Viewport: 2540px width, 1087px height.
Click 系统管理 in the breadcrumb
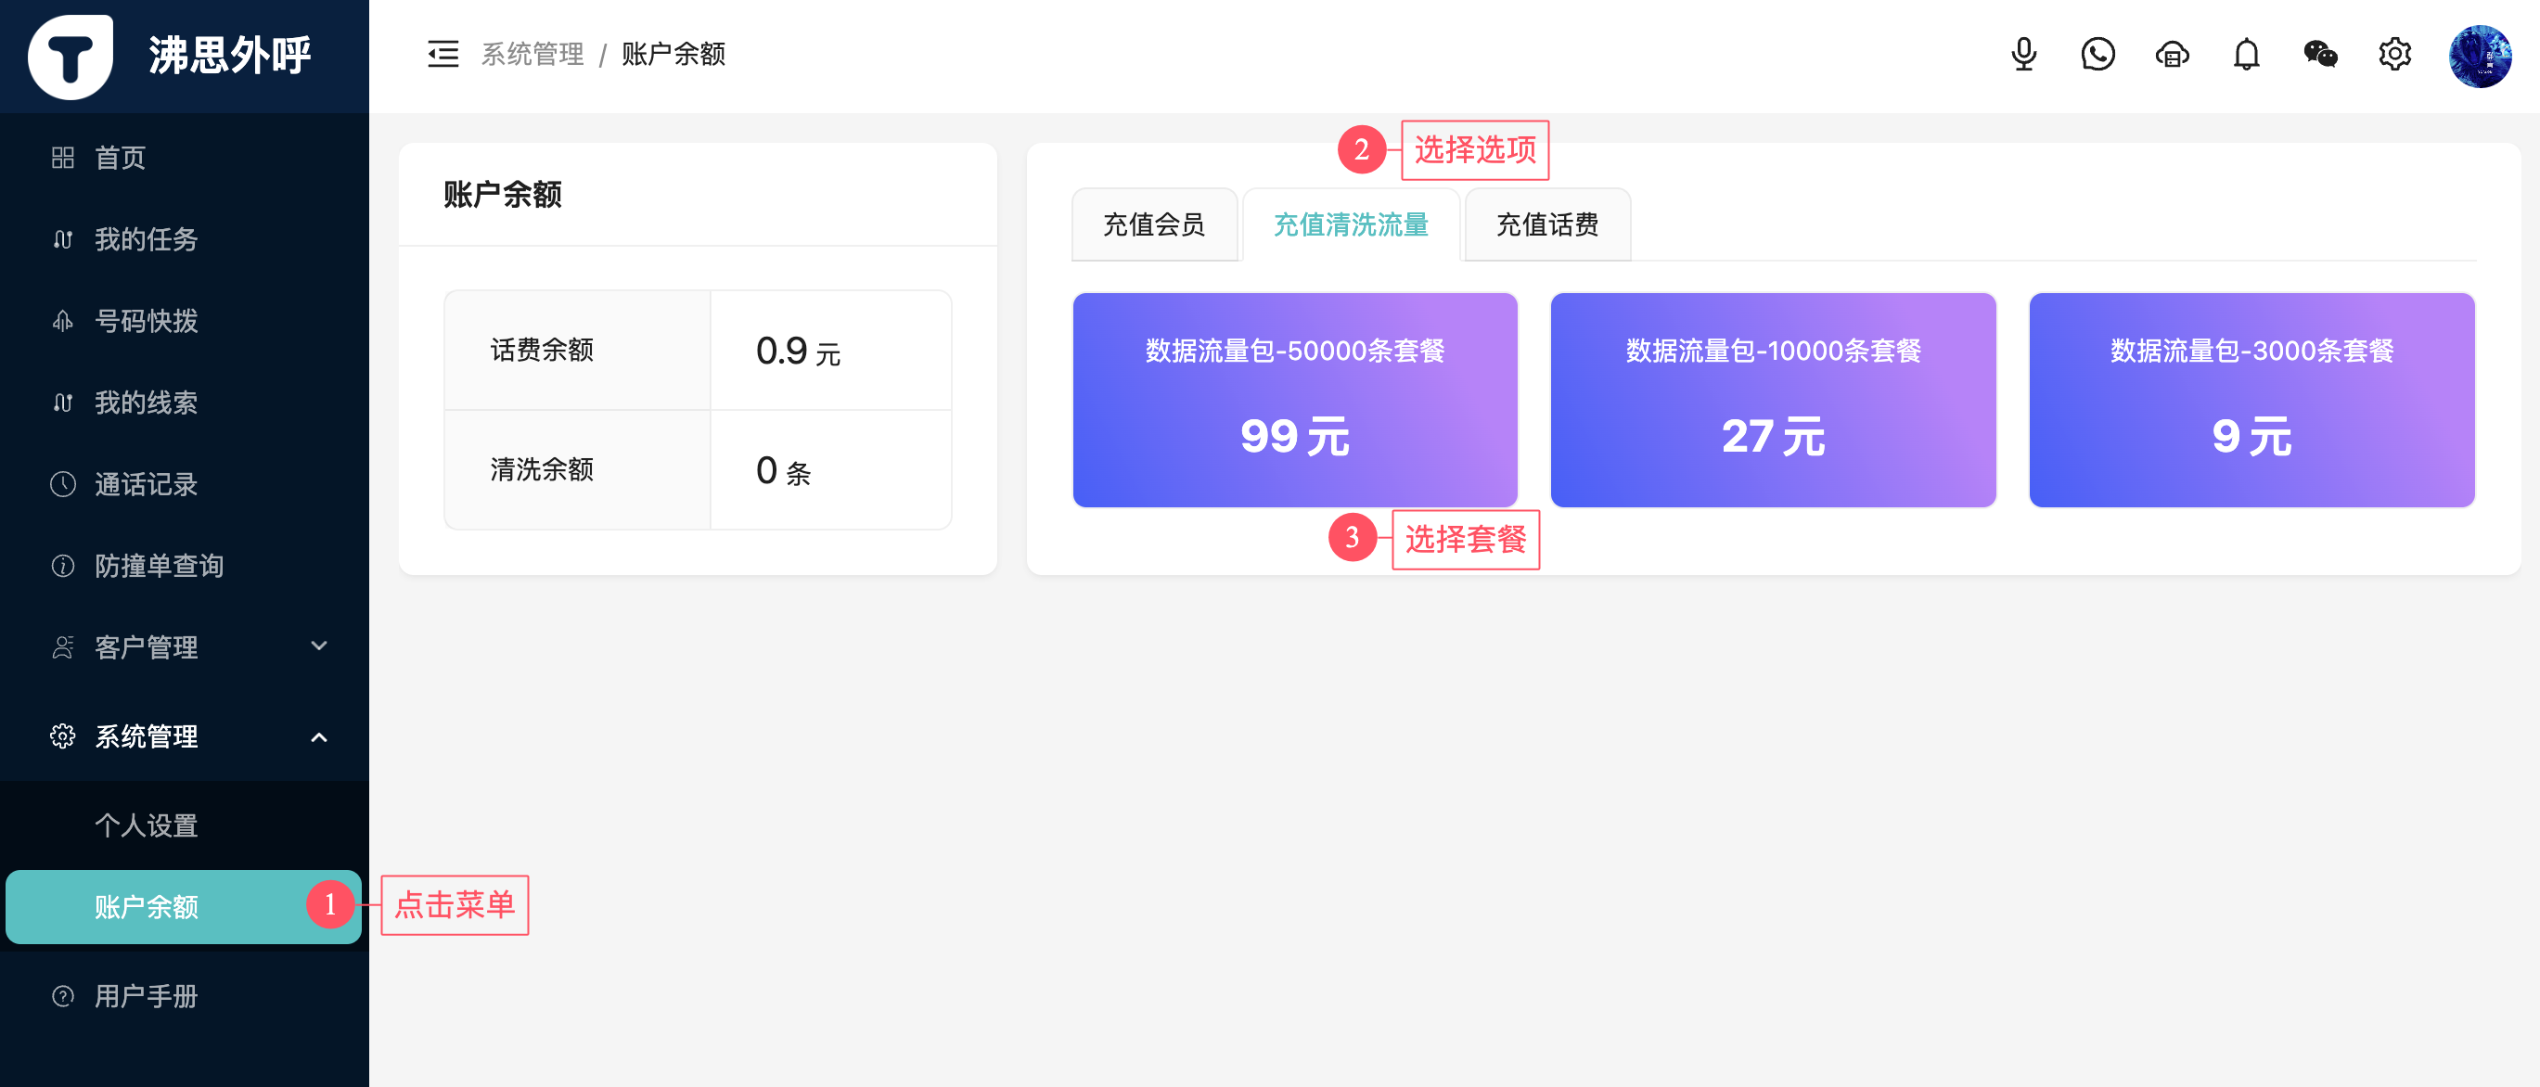click(x=532, y=54)
